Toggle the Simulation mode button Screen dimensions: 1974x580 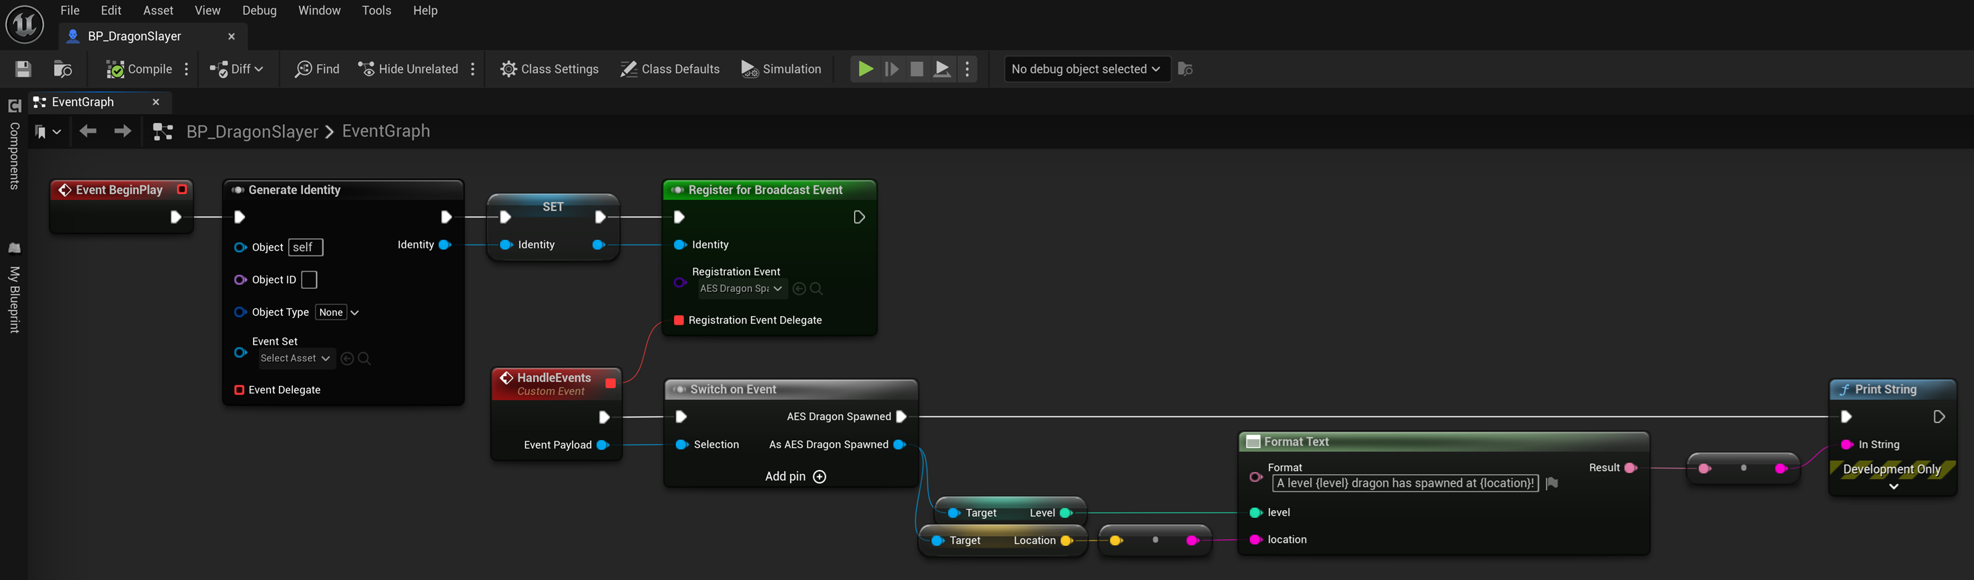pos(781,69)
